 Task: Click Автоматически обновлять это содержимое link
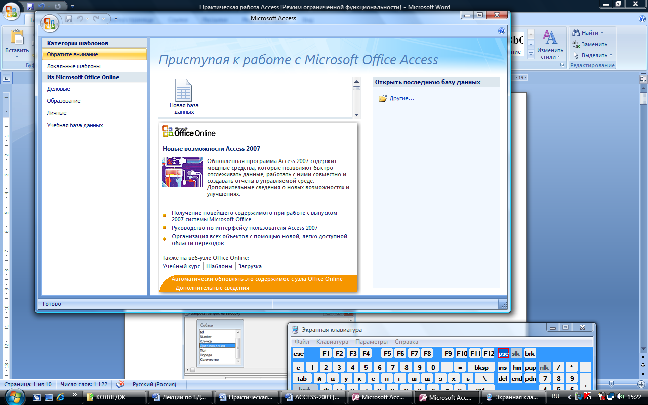[x=257, y=279]
